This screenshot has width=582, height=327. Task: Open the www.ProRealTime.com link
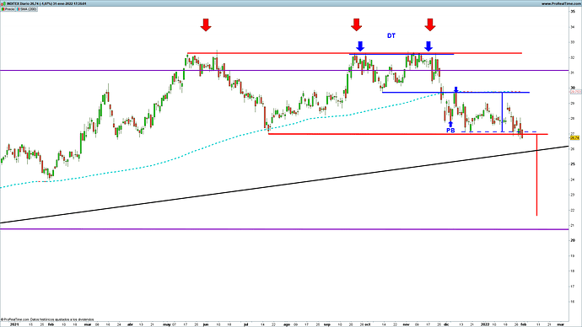(561, 3)
